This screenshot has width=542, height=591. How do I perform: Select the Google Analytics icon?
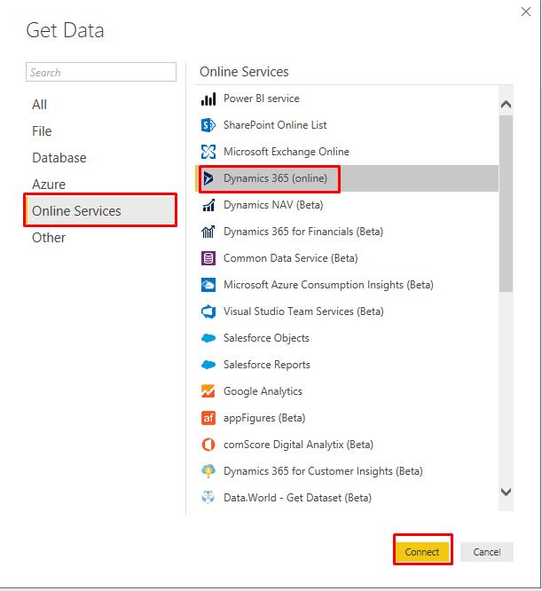[208, 391]
